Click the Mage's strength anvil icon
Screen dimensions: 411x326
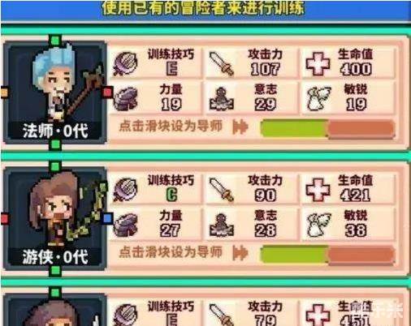coord(125,99)
